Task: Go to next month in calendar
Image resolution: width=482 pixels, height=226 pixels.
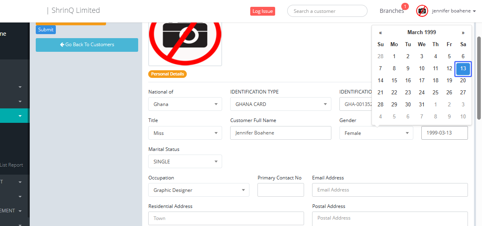Action: pos(463,33)
